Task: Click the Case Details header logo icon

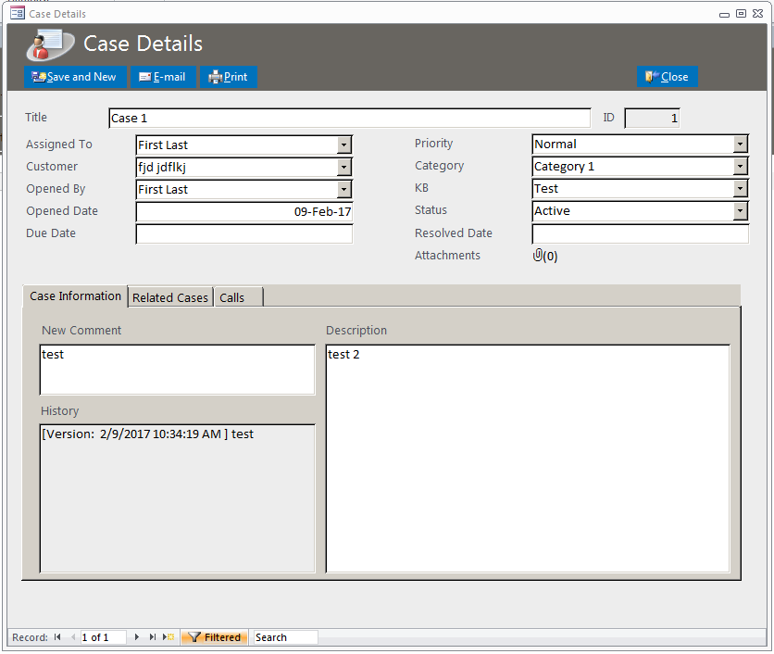Action: [x=50, y=44]
